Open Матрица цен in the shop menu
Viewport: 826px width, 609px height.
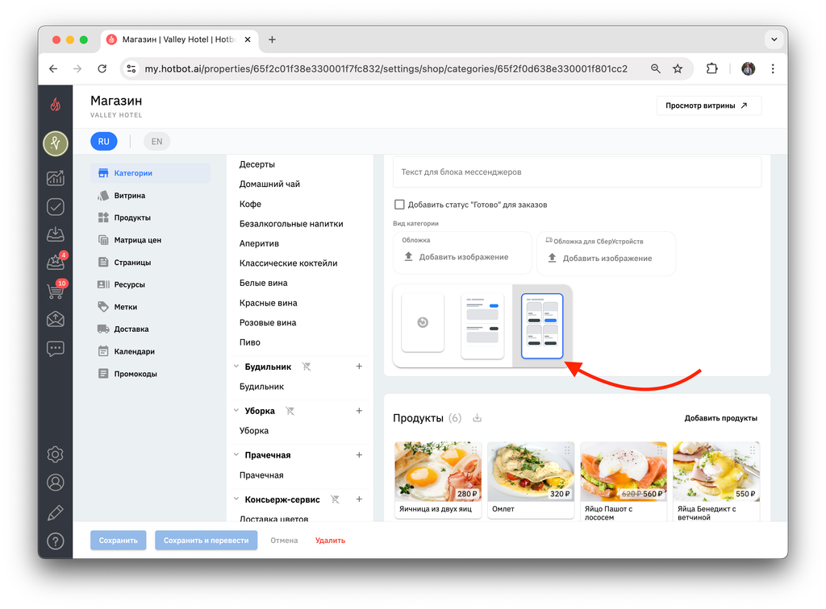[x=150, y=240]
